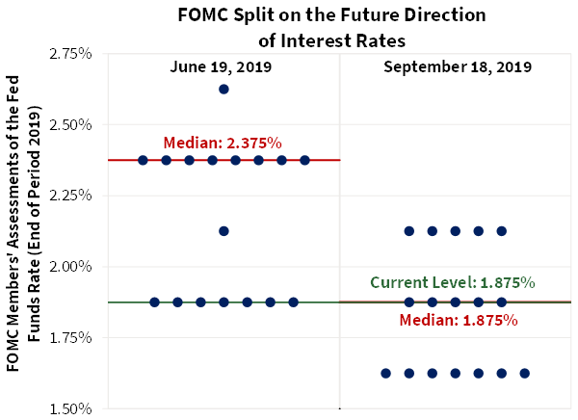
Task: Click the leftmost dot in September's lowest row
Action: (x=385, y=373)
